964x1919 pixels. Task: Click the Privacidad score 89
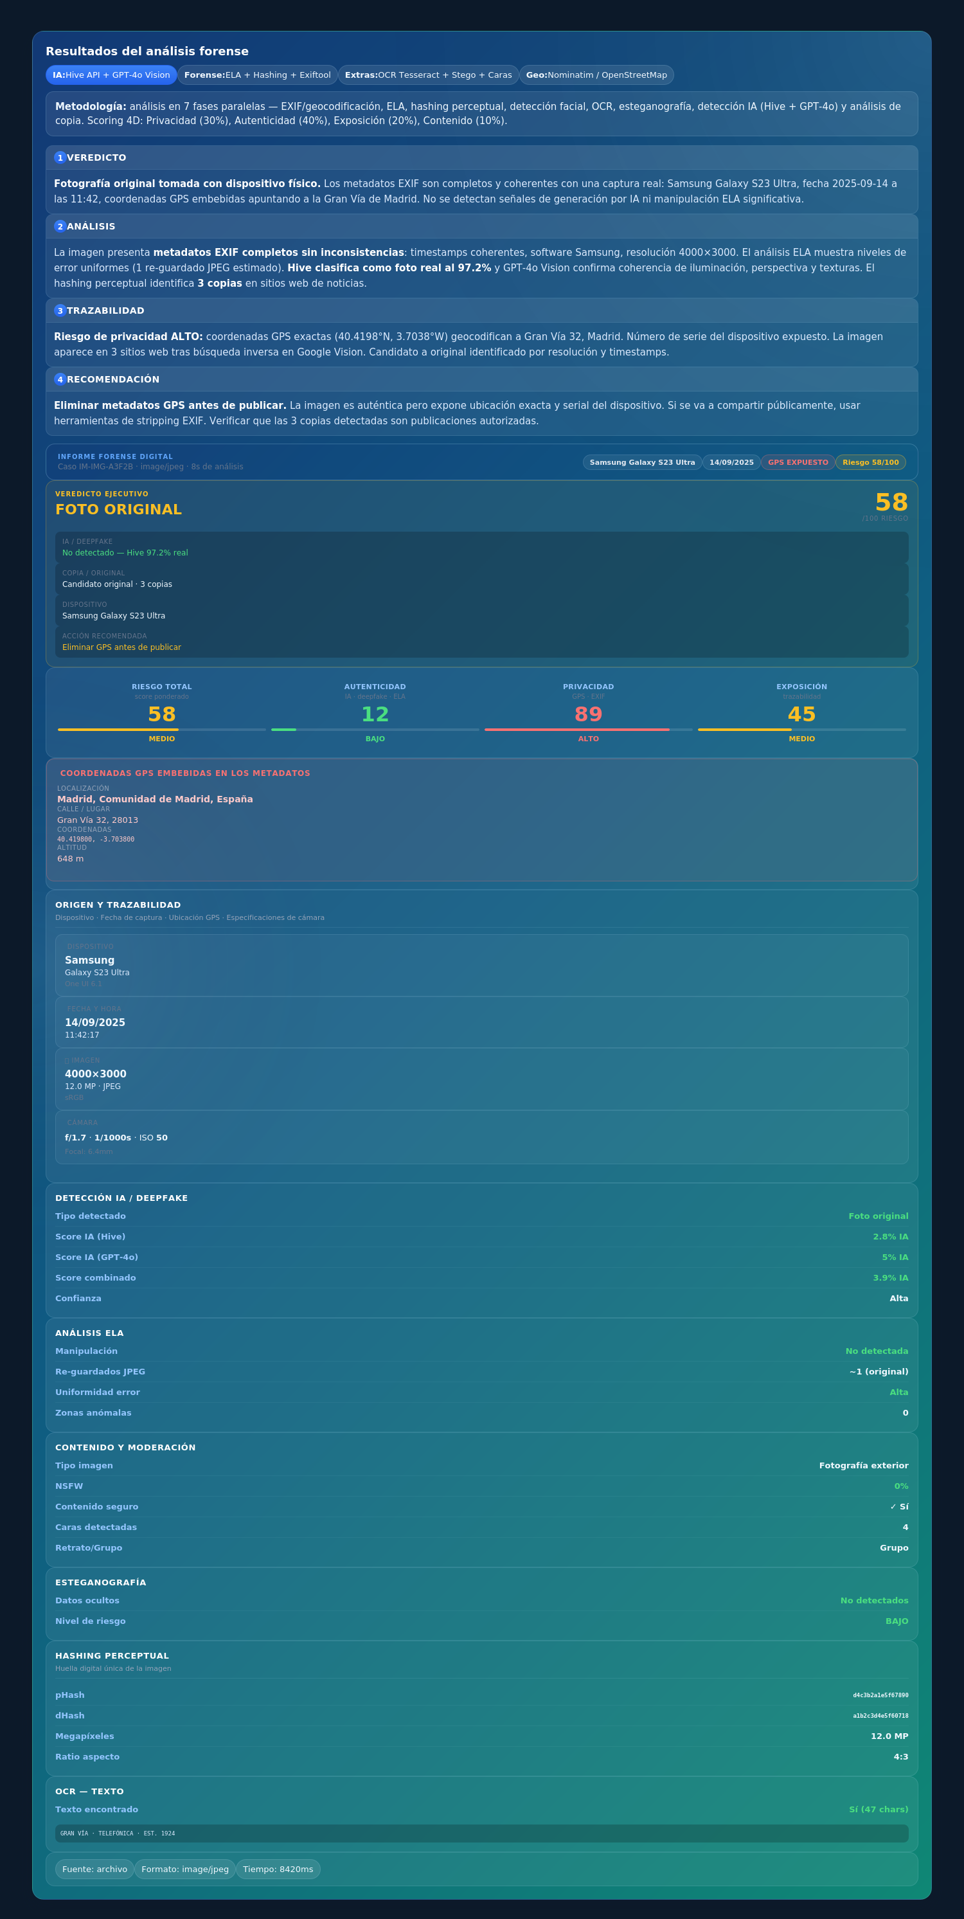click(x=589, y=714)
